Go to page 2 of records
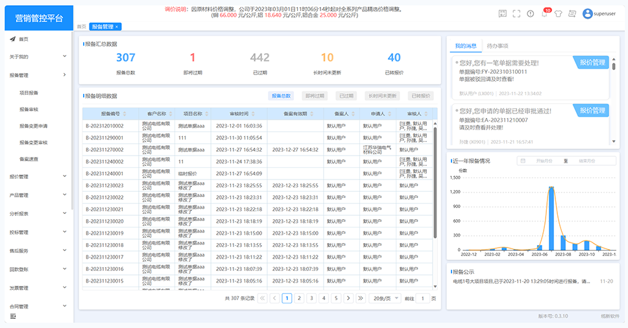Screen dimensions: 628x328 click(x=299, y=298)
